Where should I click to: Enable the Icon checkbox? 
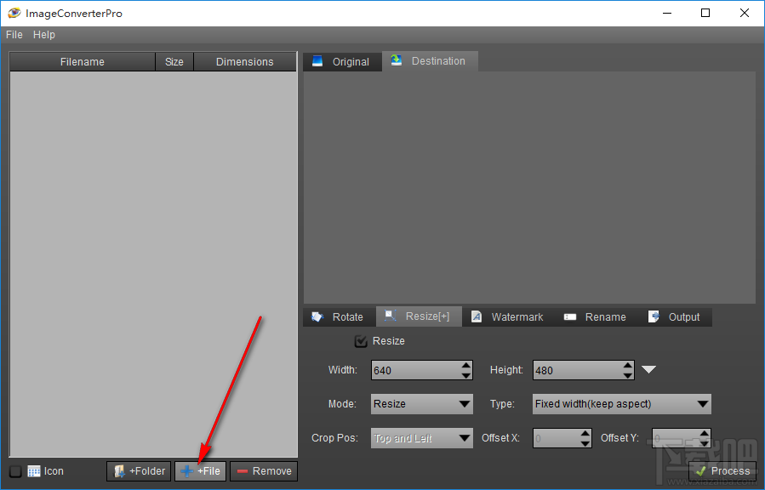coord(14,470)
